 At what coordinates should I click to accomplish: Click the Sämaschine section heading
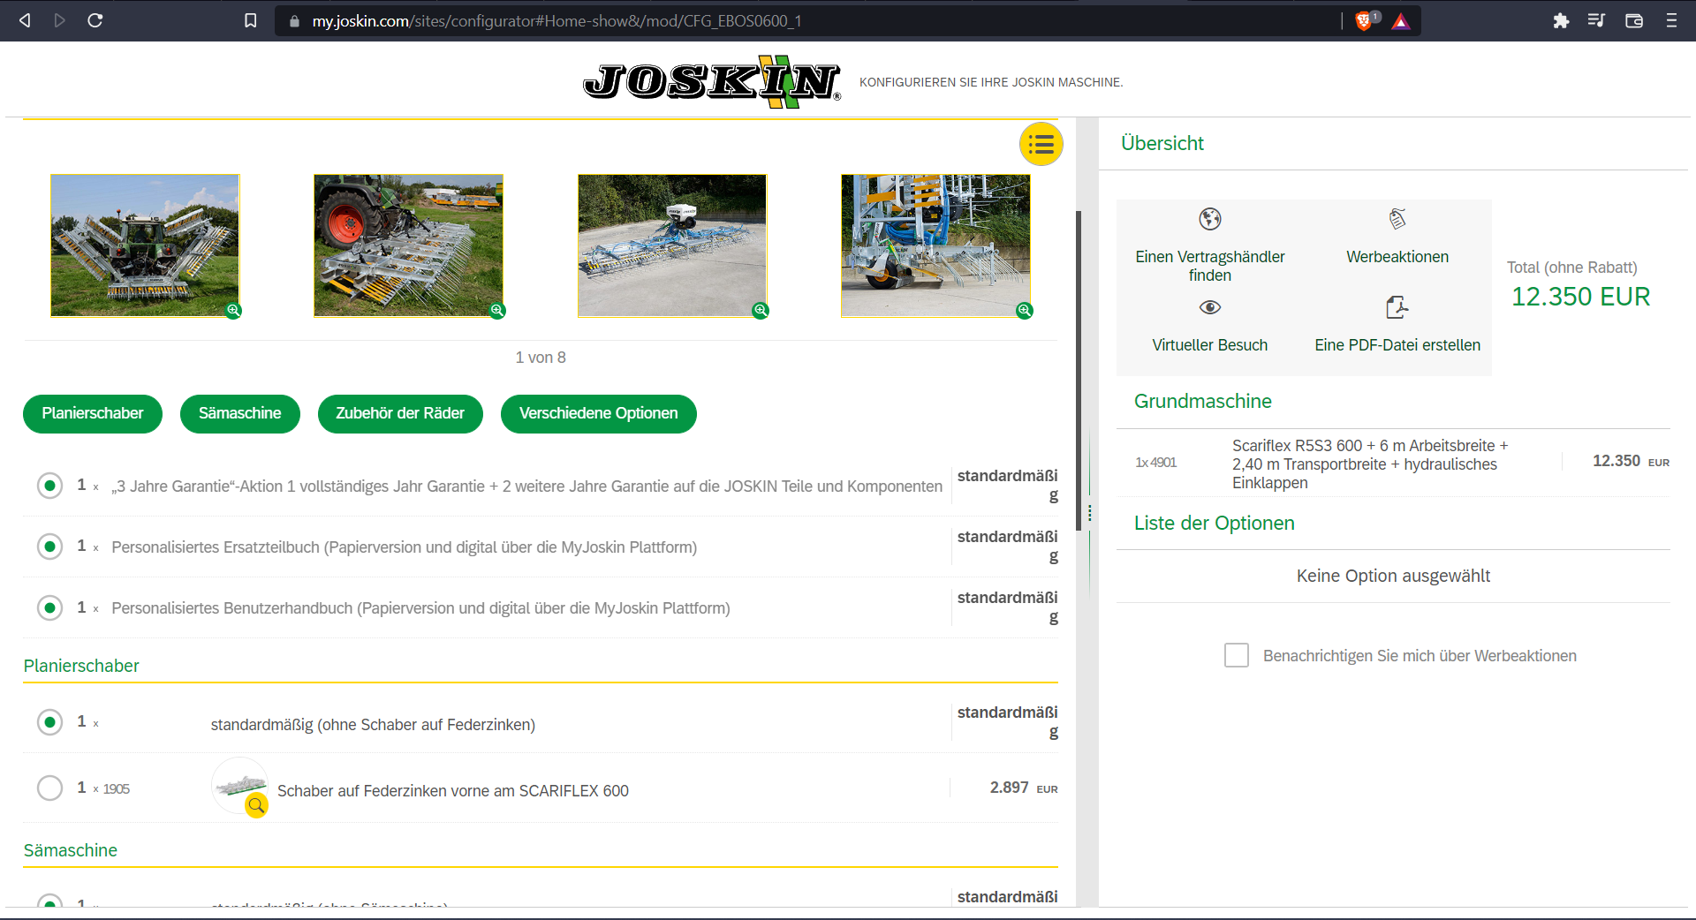pyautogui.click(x=71, y=850)
